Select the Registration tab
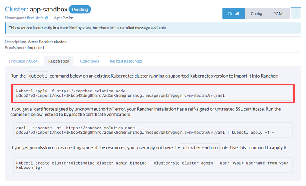This screenshot has height=186, width=306. tap(59, 61)
